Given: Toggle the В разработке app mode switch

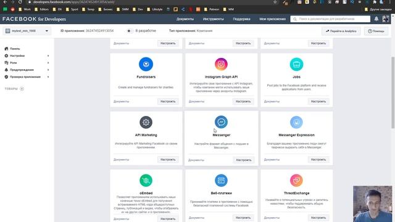Looking at the screenshot, I should 130,31.
